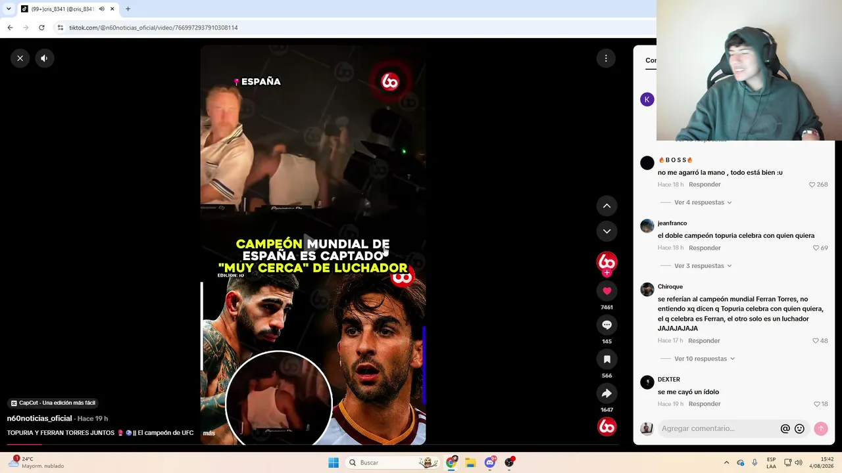This screenshot has height=473, width=842.
Task: Close the cris_8341 browser tab
Action: click(112, 9)
